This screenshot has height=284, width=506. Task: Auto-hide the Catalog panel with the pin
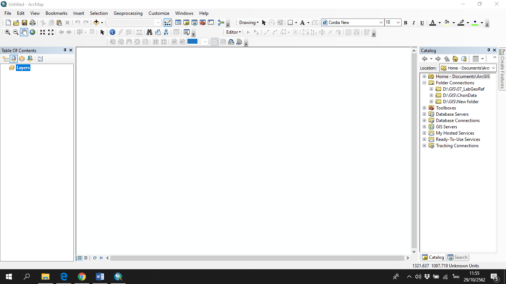point(489,50)
